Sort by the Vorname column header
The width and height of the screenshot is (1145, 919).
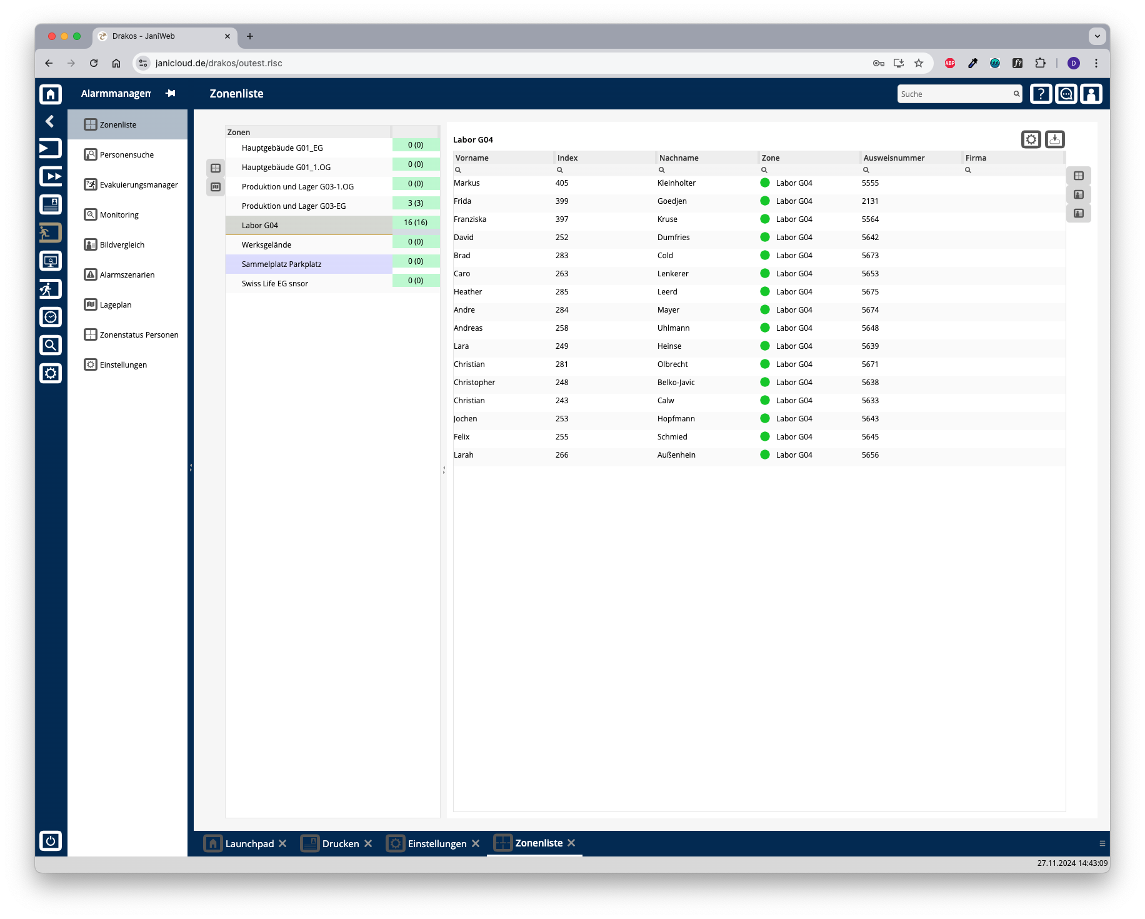click(x=503, y=158)
